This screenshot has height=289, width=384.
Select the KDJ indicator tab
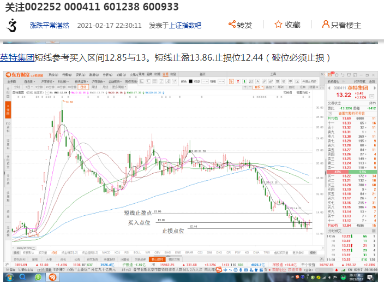117,252
